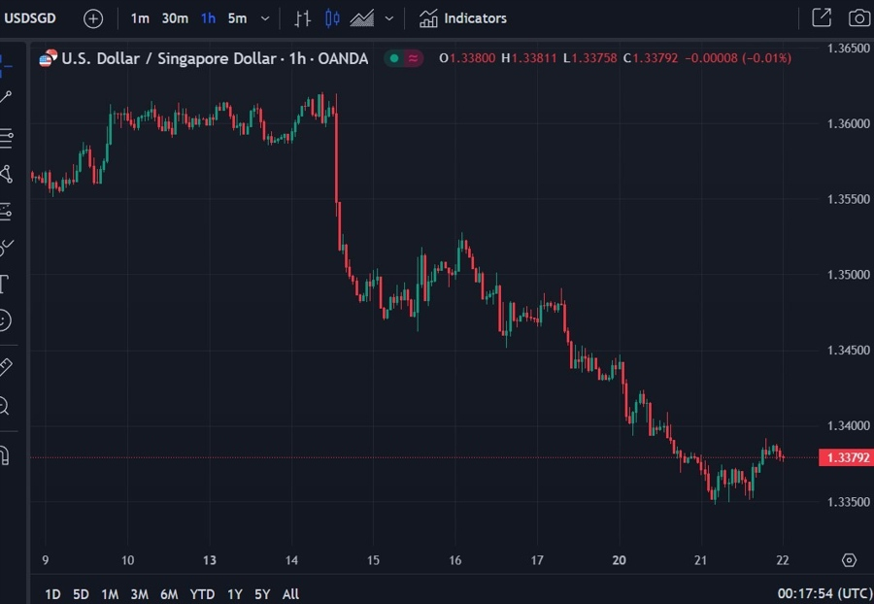This screenshot has height=604, width=874.
Task: Select the YTD date range
Action: coord(202,594)
